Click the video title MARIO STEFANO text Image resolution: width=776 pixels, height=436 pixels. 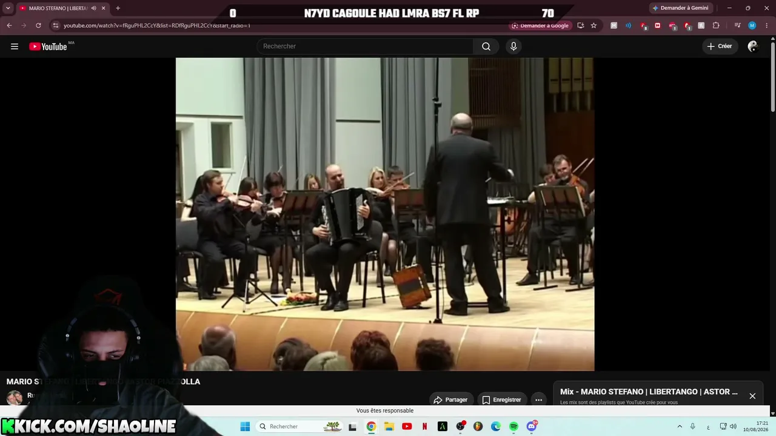[103, 381]
